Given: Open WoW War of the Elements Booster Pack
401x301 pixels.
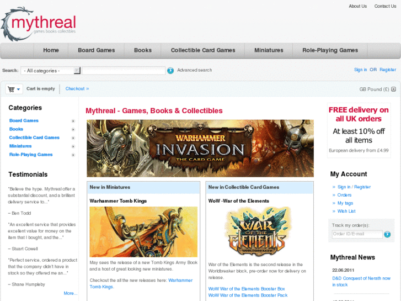Looking at the screenshot, I should (x=248, y=295).
